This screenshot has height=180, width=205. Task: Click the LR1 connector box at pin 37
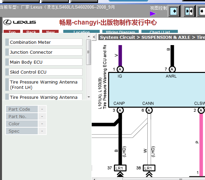pyautogui.click(x=120, y=168)
